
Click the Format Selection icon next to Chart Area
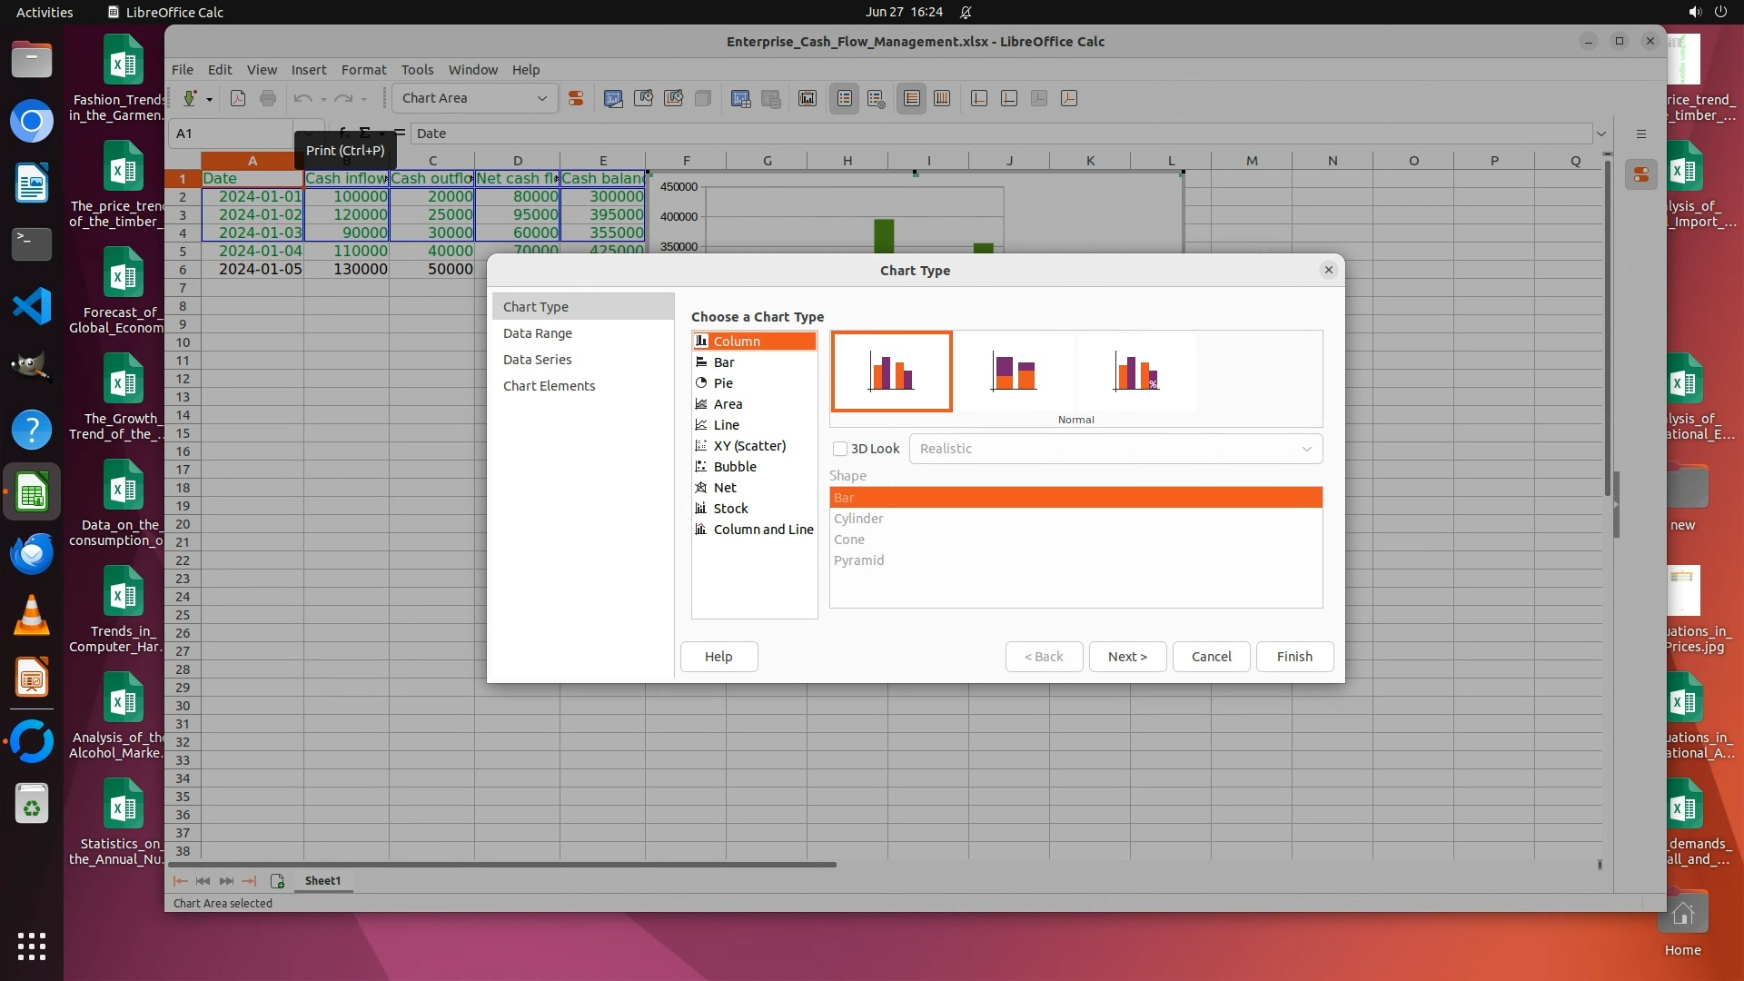[576, 98]
